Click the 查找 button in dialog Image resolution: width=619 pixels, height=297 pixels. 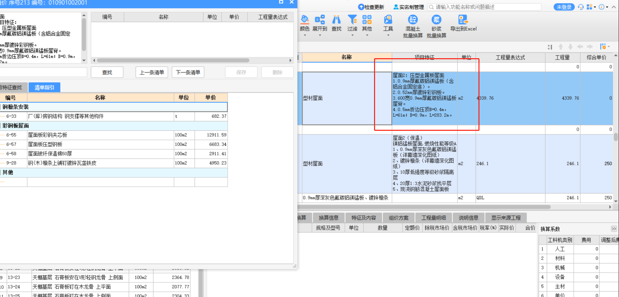click(x=107, y=72)
